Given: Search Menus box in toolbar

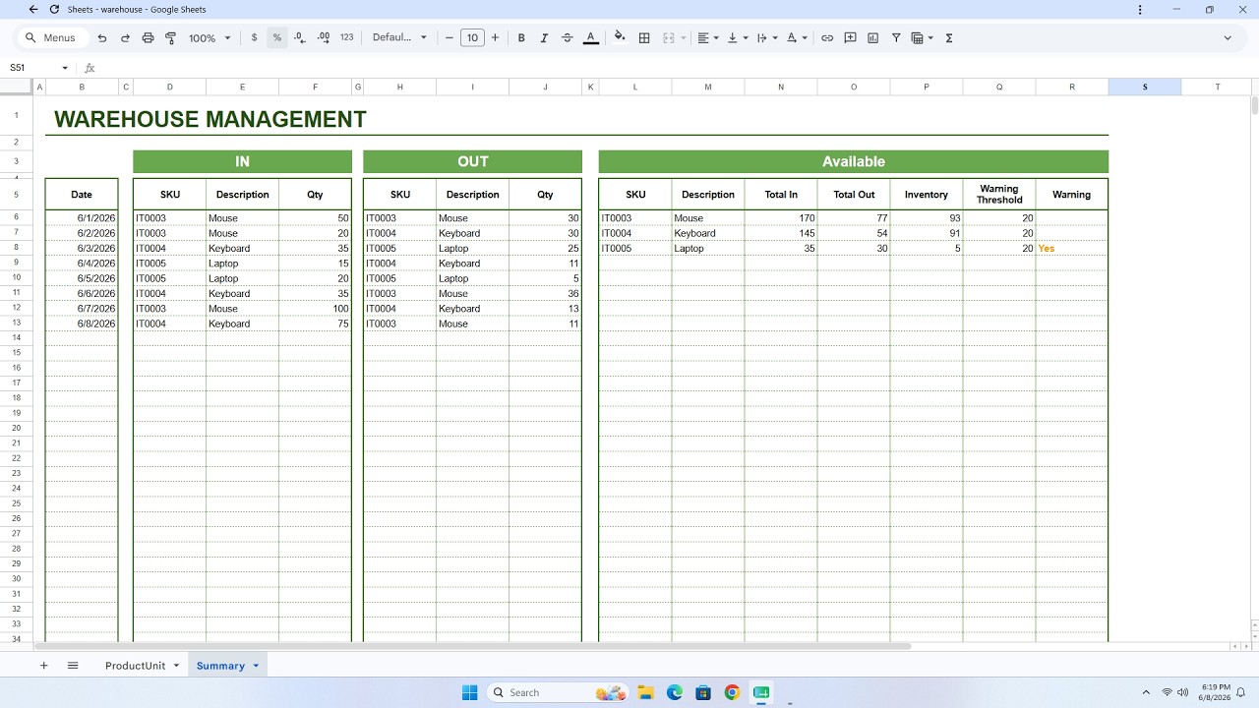Looking at the screenshot, I should tap(52, 37).
